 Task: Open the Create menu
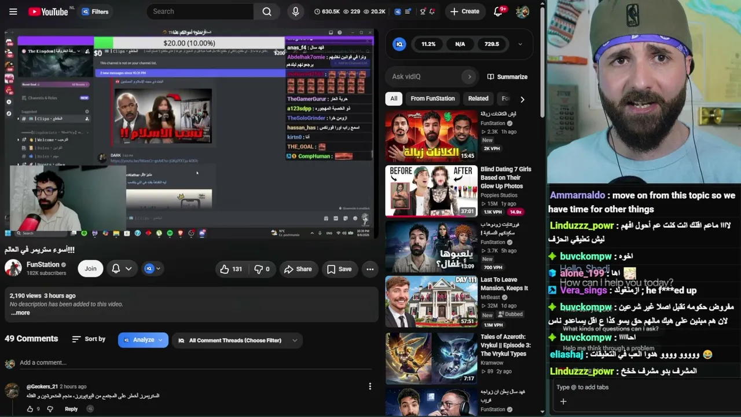tap(465, 12)
